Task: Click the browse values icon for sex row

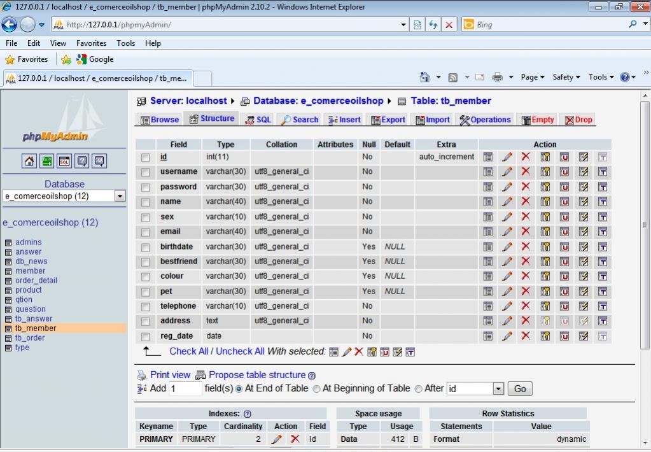Action: coord(487,217)
